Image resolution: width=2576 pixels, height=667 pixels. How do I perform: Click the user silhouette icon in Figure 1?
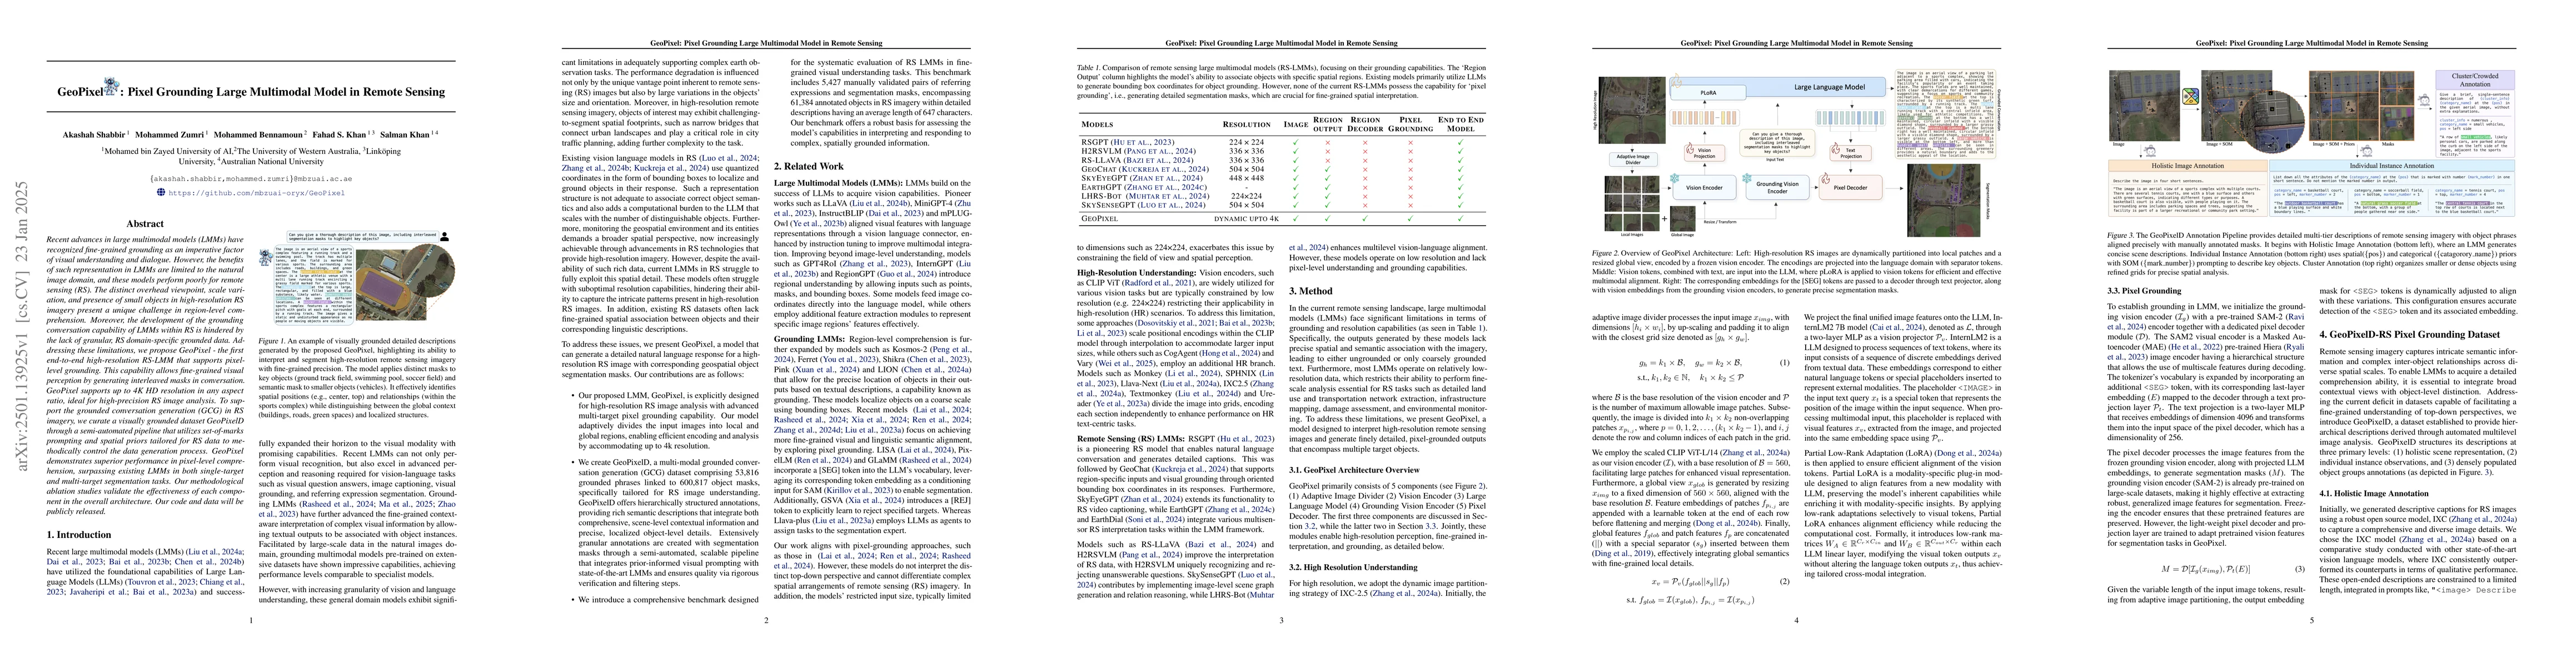(x=445, y=237)
